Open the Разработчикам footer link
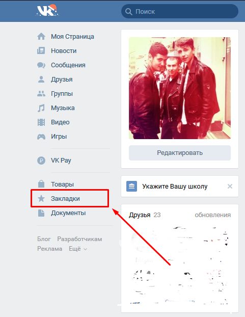Image resolution: width=245 pixels, height=317 pixels. (79, 239)
